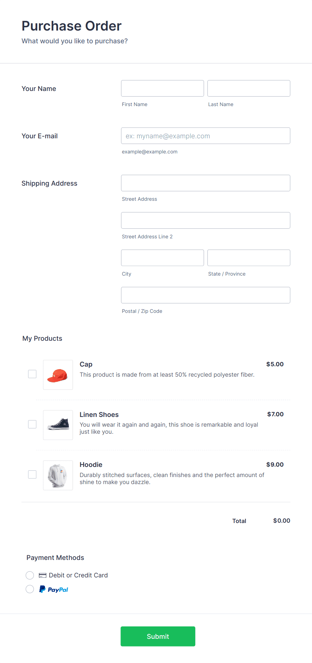The image size is (312, 663).
Task: Click the First Name input field
Action: (162, 88)
